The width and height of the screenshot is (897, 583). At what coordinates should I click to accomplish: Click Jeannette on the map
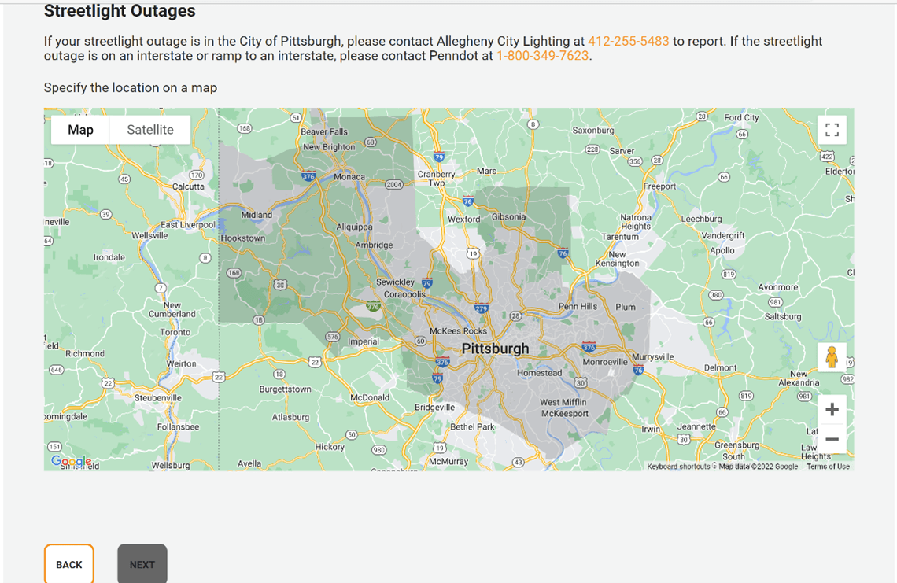click(x=696, y=426)
